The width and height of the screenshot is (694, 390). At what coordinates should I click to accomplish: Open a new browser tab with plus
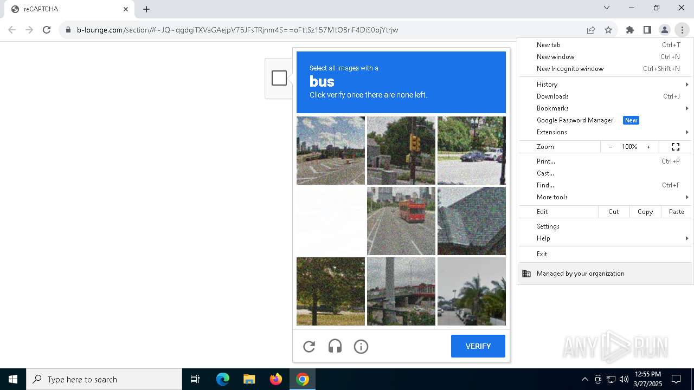click(x=146, y=9)
